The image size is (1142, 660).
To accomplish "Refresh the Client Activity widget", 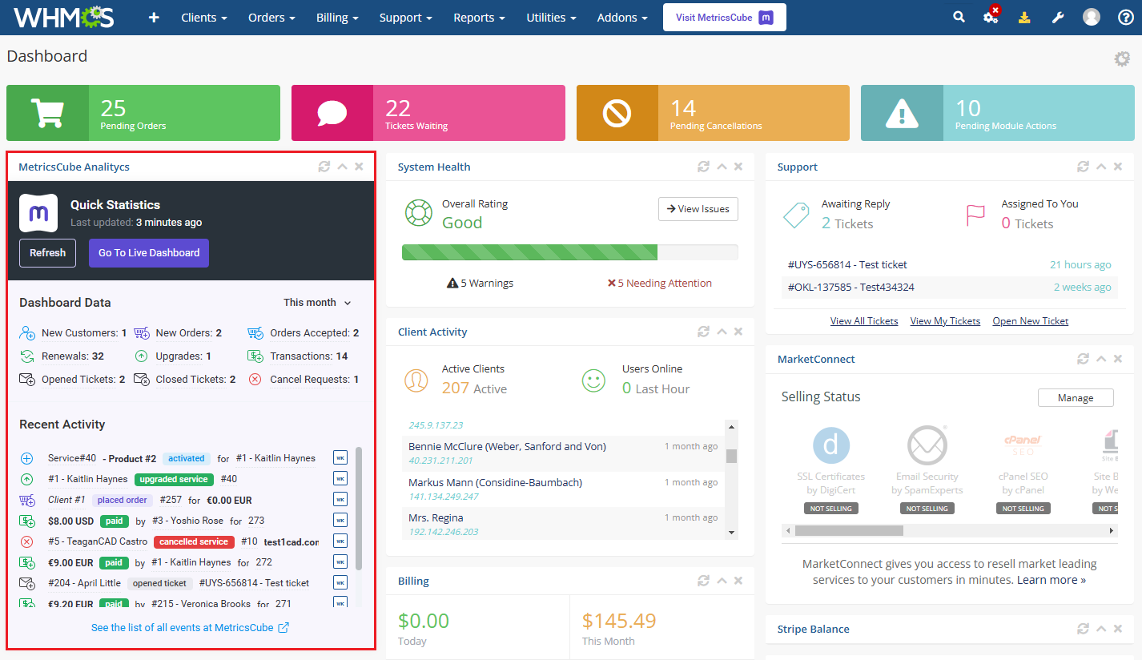I will pos(703,332).
